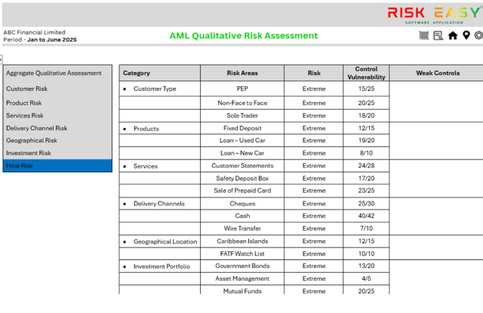Screen dimensions: 483x313
Task: Click the PEP risk area cell
Action: click(x=242, y=89)
